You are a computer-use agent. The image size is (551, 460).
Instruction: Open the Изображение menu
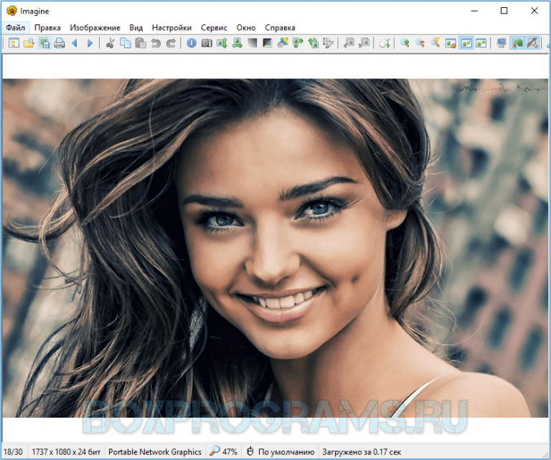point(95,27)
